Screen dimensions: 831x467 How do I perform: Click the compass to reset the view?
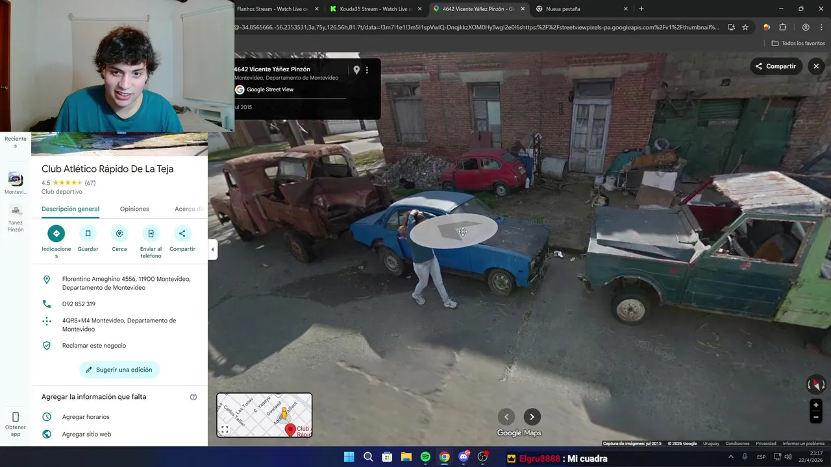click(x=816, y=384)
